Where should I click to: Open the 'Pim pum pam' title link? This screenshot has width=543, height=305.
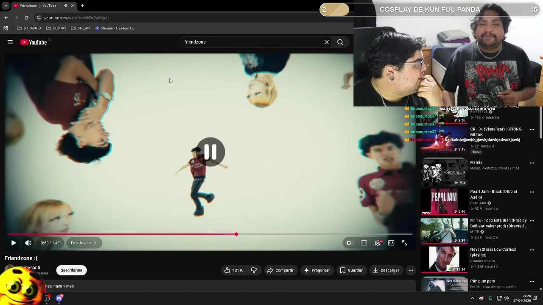482,281
